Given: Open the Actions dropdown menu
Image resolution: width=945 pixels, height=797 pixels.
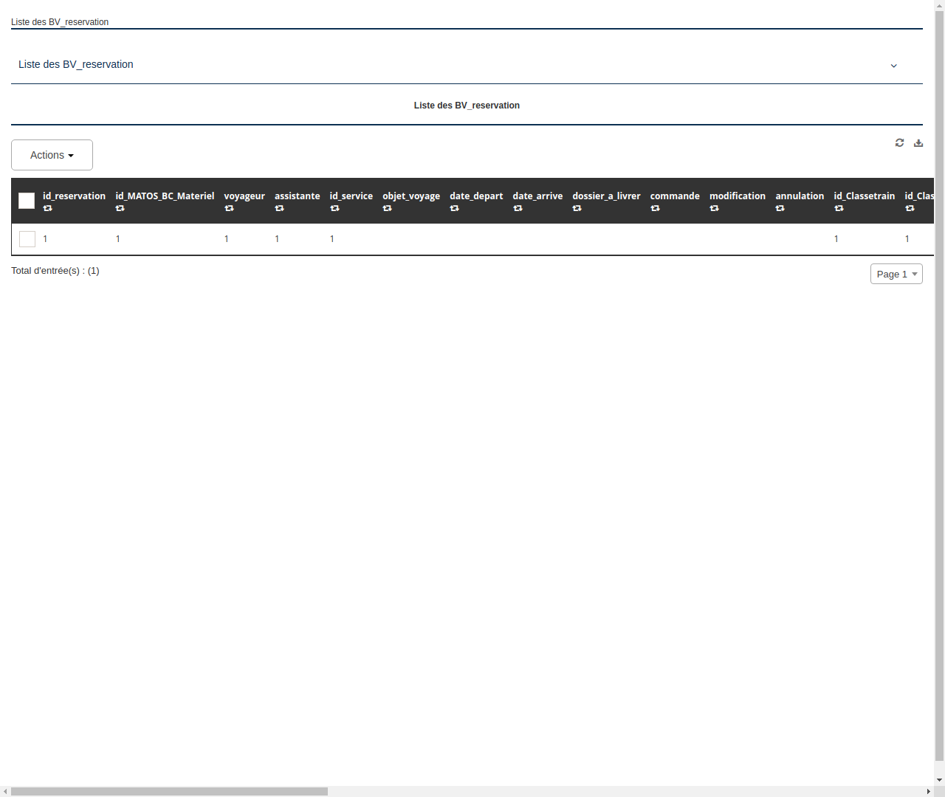Looking at the screenshot, I should [52, 155].
